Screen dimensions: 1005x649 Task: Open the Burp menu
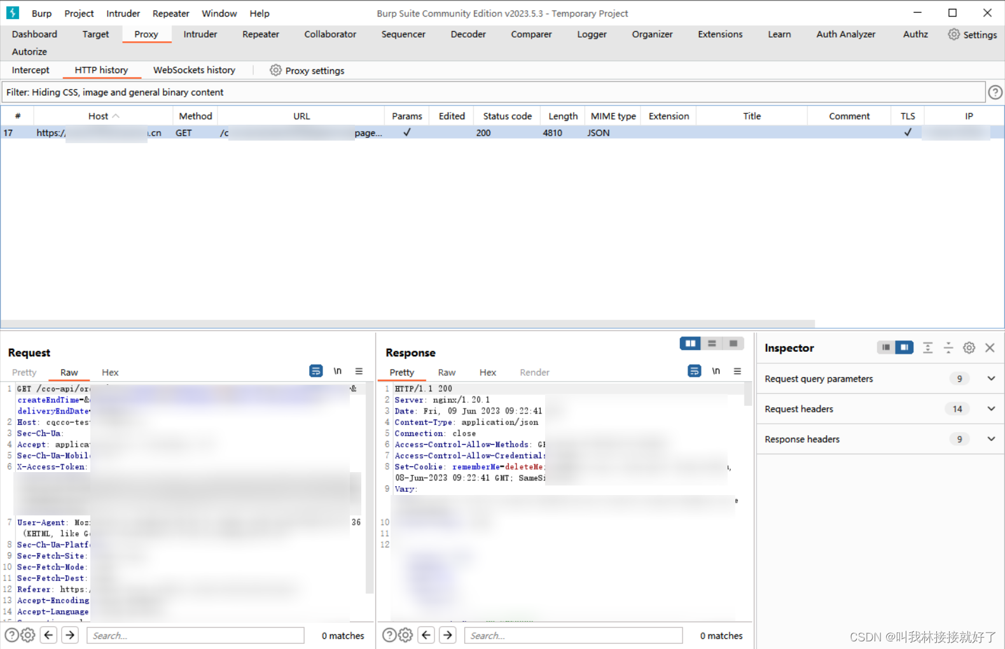click(42, 13)
